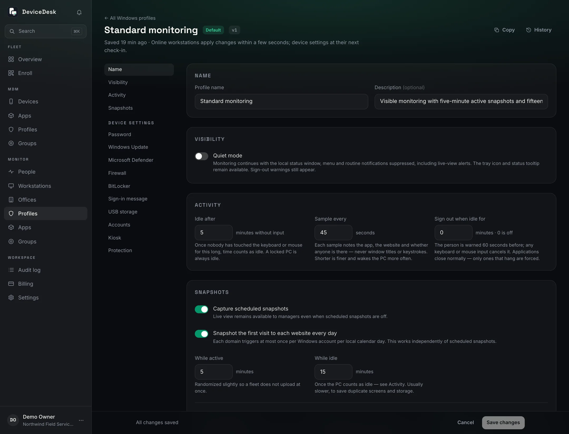This screenshot has width=569, height=434.
Task: Open Groups under the MDM section
Action: [x=46, y=143]
